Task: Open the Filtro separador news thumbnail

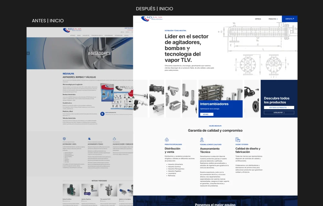Action: coord(109,190)
